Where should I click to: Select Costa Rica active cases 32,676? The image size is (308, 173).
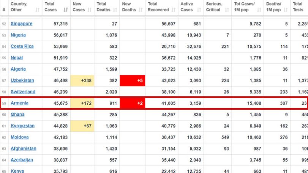click(194, 47)
